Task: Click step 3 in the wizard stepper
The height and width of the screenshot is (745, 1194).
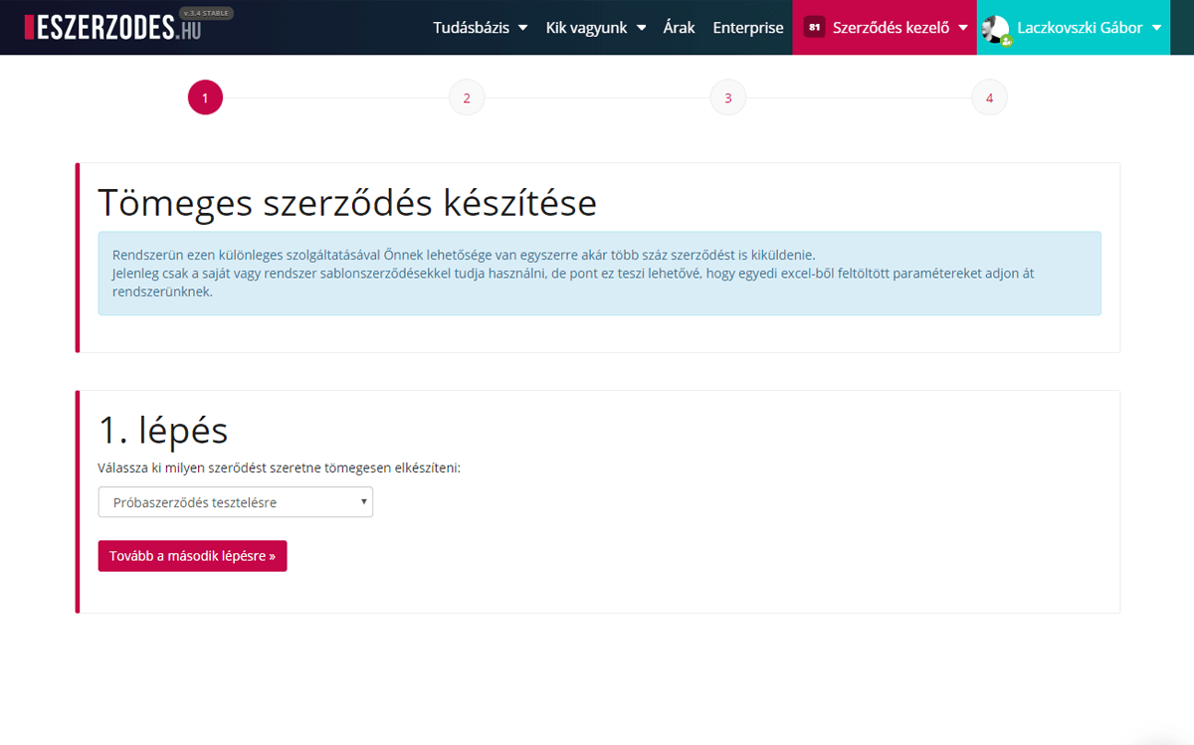Action: pyautogui.click(x=727, y=97)
